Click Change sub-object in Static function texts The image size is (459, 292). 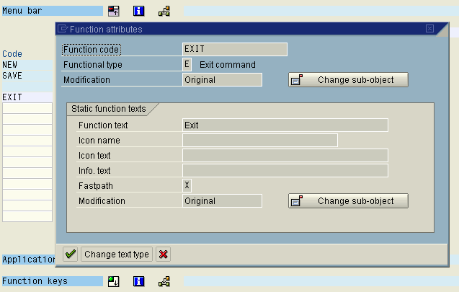[348, 201]
